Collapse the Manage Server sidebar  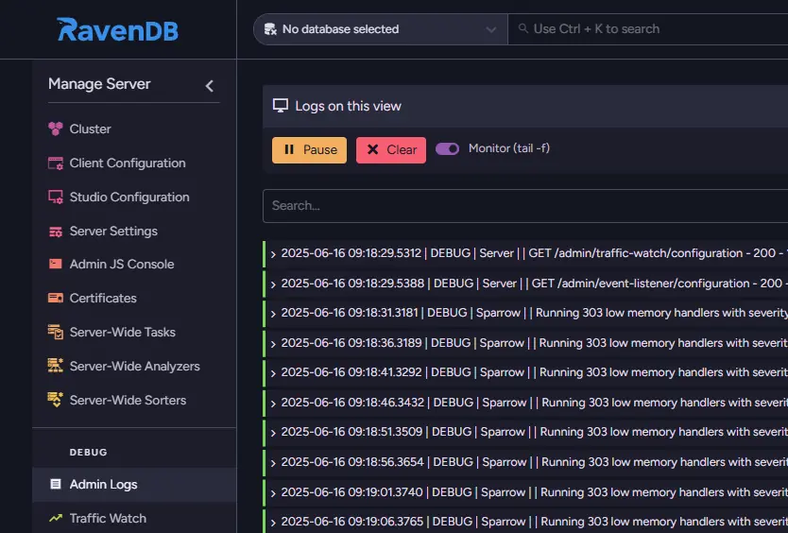(210, 86)
